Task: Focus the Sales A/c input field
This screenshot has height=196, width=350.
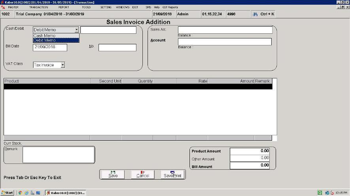Action: pyautogui.click(x=225, y=30)
